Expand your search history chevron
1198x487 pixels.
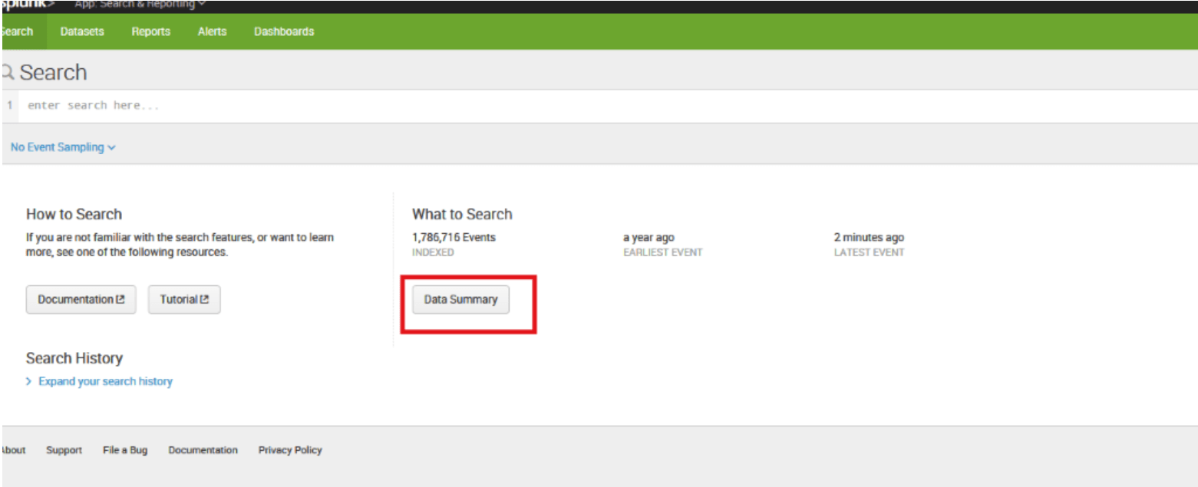pyautogui.click(x=28, y=381)
